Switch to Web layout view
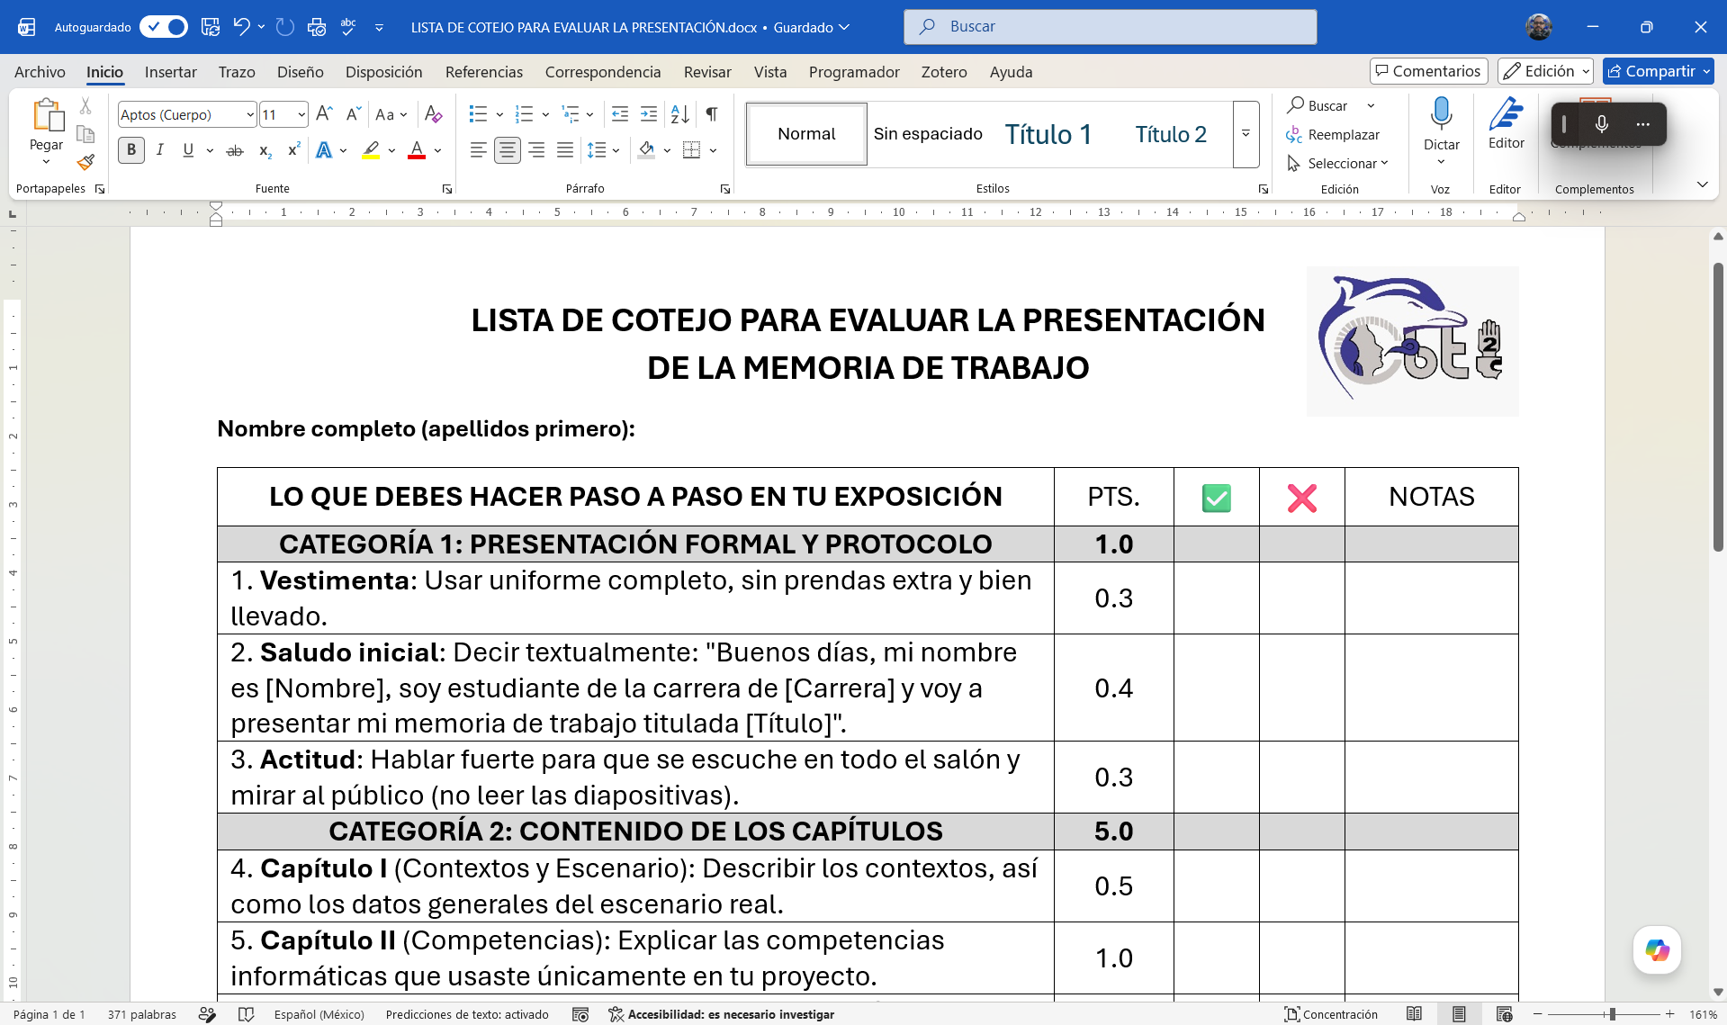The image size is (1727, 1025). coord(1504,1014)
